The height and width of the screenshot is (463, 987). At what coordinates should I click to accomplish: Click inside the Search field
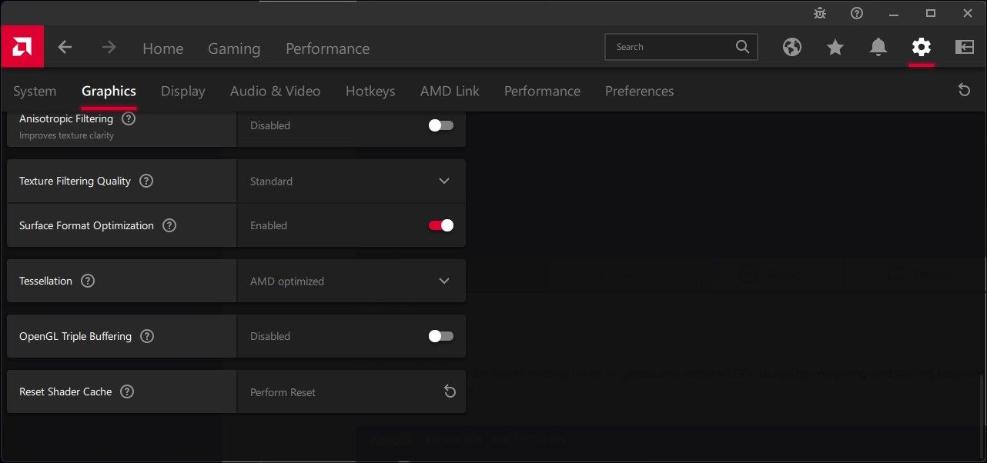[x=670, y=47]
